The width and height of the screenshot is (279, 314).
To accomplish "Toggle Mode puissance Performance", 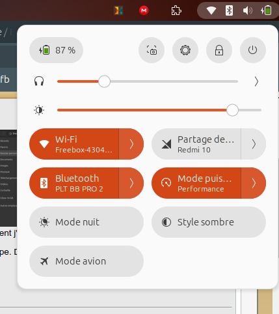I will (196, 183).
